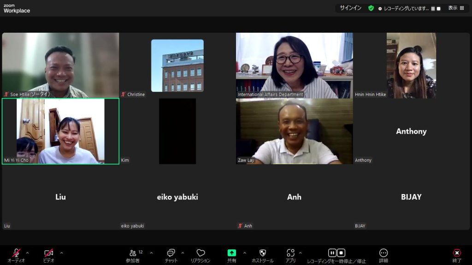Open host tools shield icon
This screenshot has height=265, width=472.
coord(262,253)
